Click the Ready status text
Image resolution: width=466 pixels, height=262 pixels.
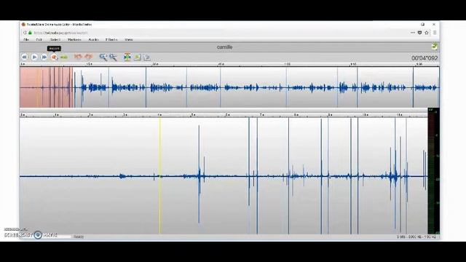79,237
